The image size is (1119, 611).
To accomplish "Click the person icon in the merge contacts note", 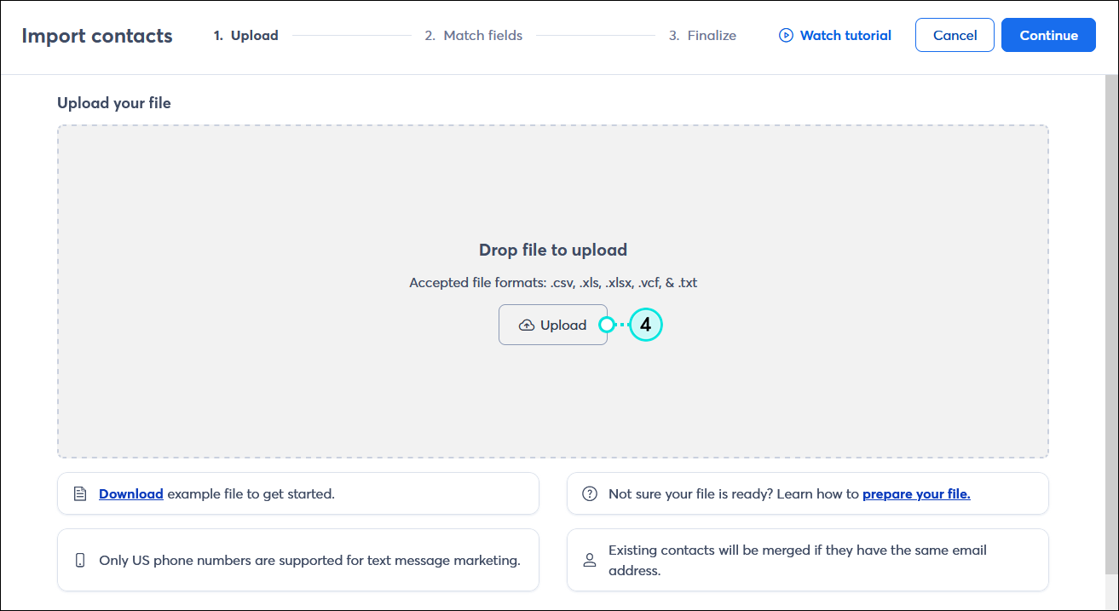I will [589, 560].
